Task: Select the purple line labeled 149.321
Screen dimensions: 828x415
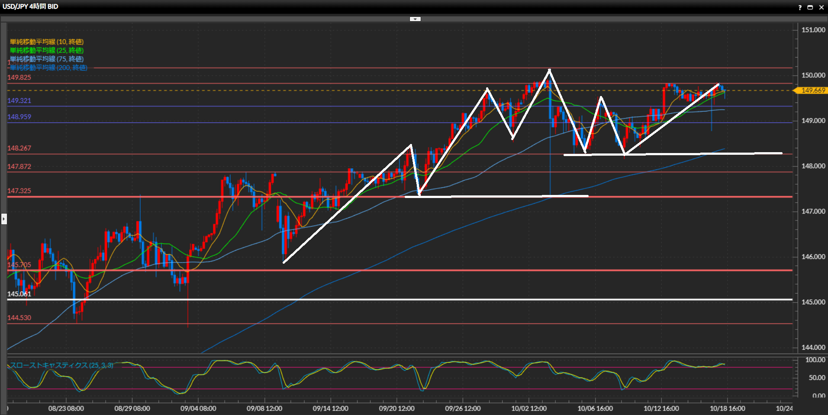Action: pos(303,106)
